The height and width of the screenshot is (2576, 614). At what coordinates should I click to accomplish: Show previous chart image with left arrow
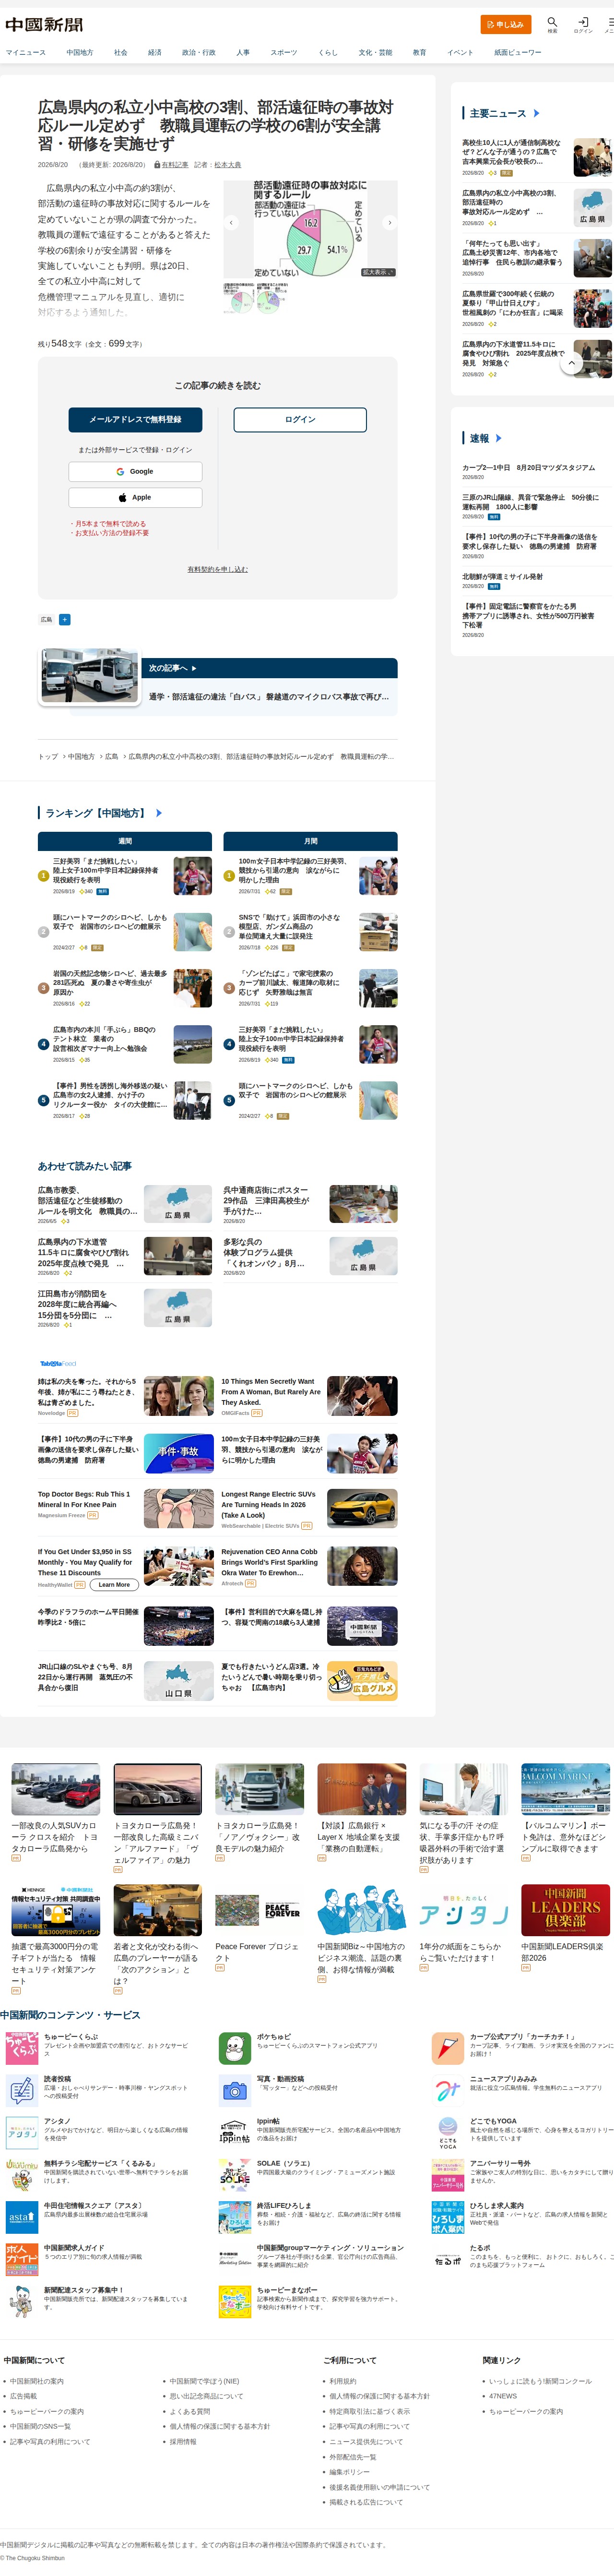[231, 223]
